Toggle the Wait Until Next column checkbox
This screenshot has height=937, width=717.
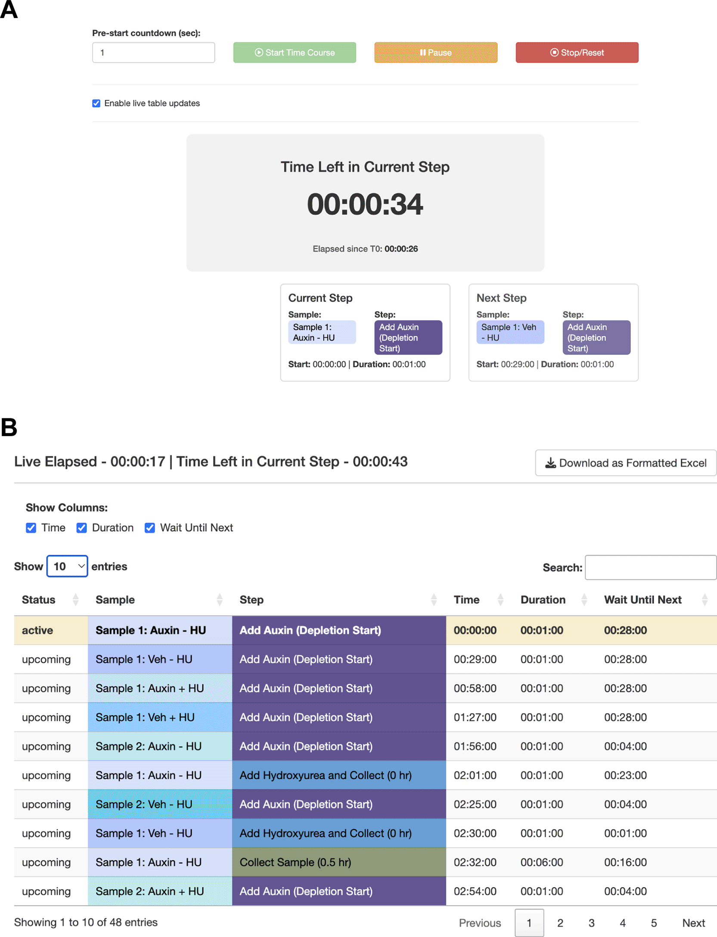tap(149, 528)
